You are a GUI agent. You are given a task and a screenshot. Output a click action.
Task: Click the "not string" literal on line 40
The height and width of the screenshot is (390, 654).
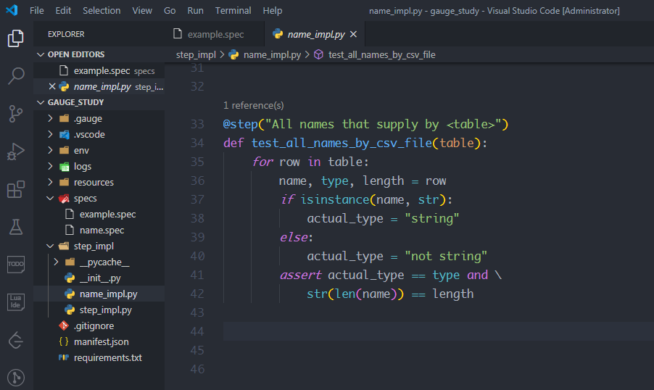(x=446, y=256)
